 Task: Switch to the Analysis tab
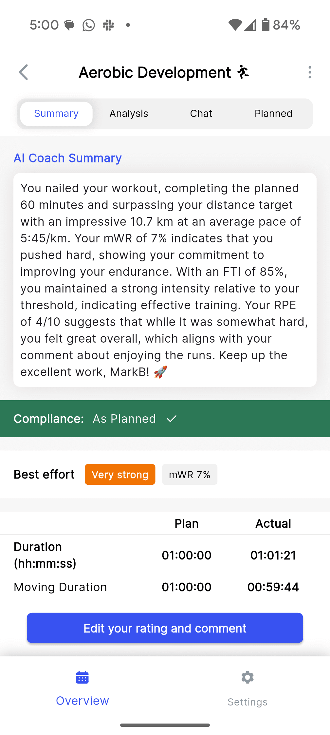click(129, 114)
